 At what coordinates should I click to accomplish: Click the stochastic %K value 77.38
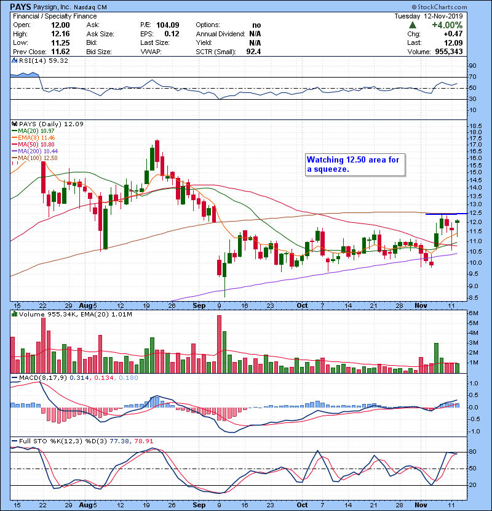coord(119,441)
